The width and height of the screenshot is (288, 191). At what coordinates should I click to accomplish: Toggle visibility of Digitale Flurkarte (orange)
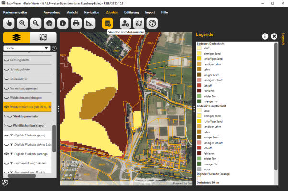(x=6, y=154)
